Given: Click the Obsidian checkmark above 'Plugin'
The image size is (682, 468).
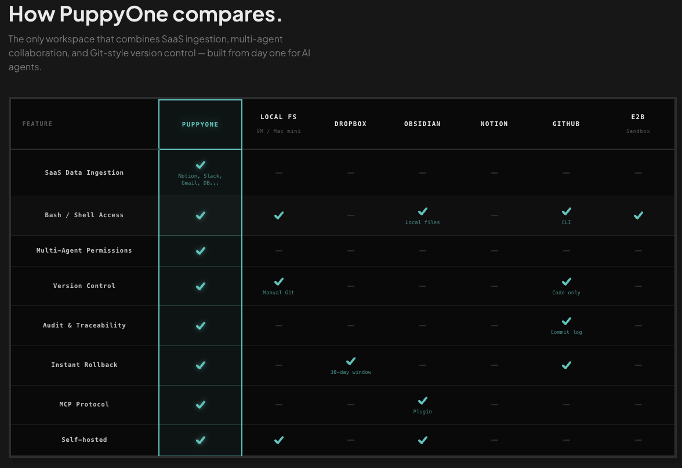Looking at the screenshot, I should pyautogui.click(x=422, y=401).
